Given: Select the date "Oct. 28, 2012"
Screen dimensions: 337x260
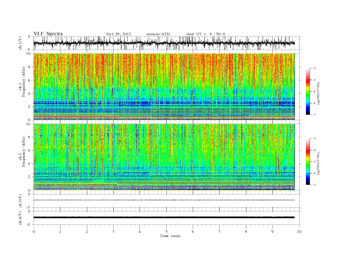Looking at the screenshot, I should (x=119, y=34).
